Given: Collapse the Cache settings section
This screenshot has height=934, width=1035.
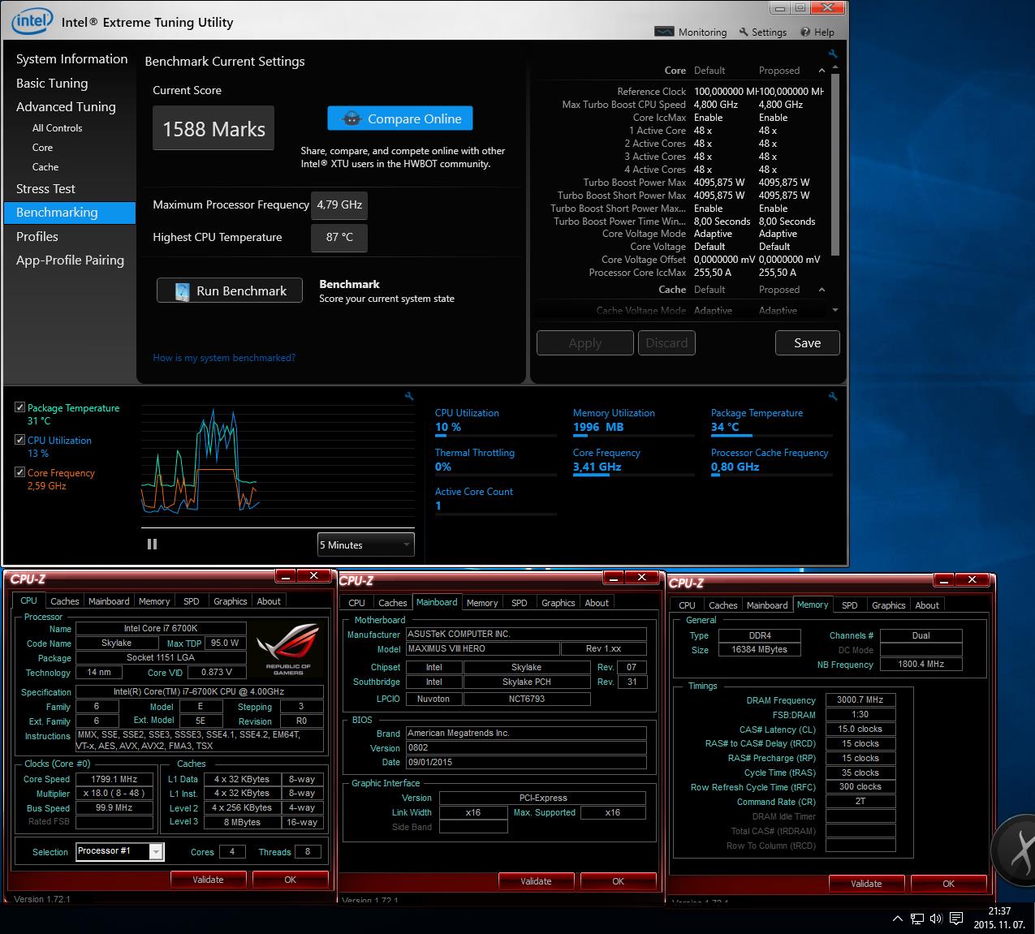Looking at the screenshot, I should pos(821,290).
